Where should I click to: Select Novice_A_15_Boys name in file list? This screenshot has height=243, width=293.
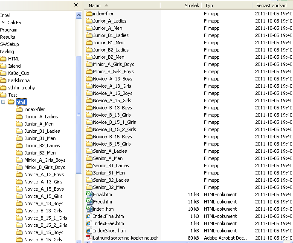(x=113, y=93)
